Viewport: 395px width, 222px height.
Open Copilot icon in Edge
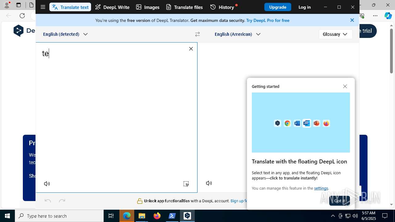(388, 15)
